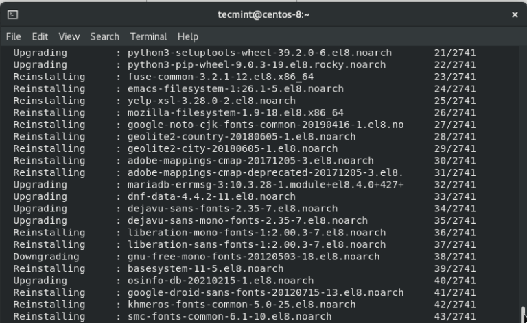Click the word Downgrading in the output

46,257
